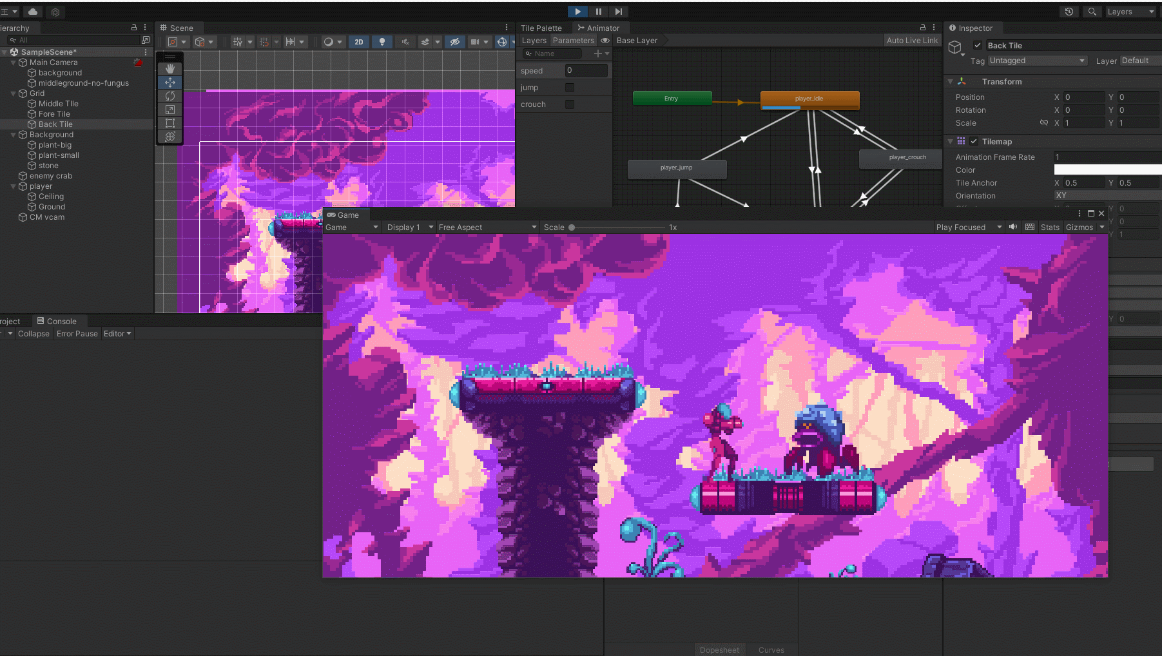Toggle Stats overlay in Game view

[1050, 227]
